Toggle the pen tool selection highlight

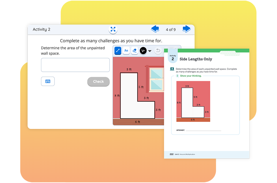pyautogui.click(x=117, y=51)
